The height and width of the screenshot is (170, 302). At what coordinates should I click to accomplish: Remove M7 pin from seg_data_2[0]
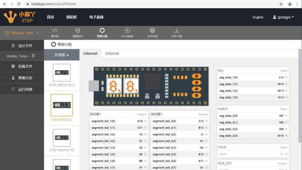[286, 116]
